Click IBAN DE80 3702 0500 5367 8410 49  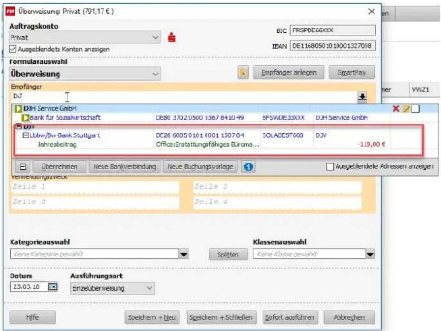click(200, 118)
